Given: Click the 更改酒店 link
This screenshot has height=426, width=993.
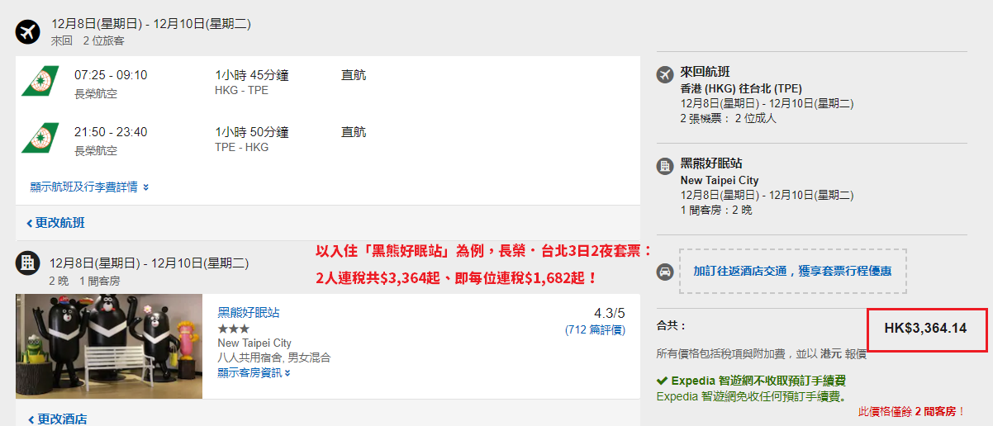Looking at the screenshot, I should coord(55,419).
